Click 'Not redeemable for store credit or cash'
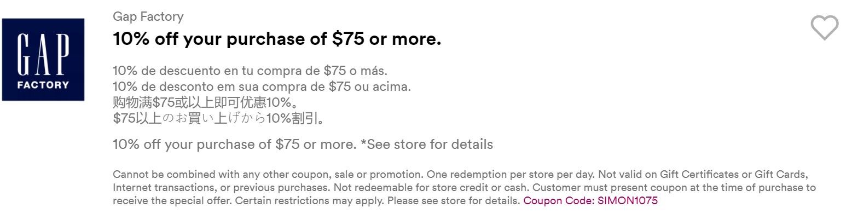The width and height of the screenshot is (852, 219). (x=429, y=188)
